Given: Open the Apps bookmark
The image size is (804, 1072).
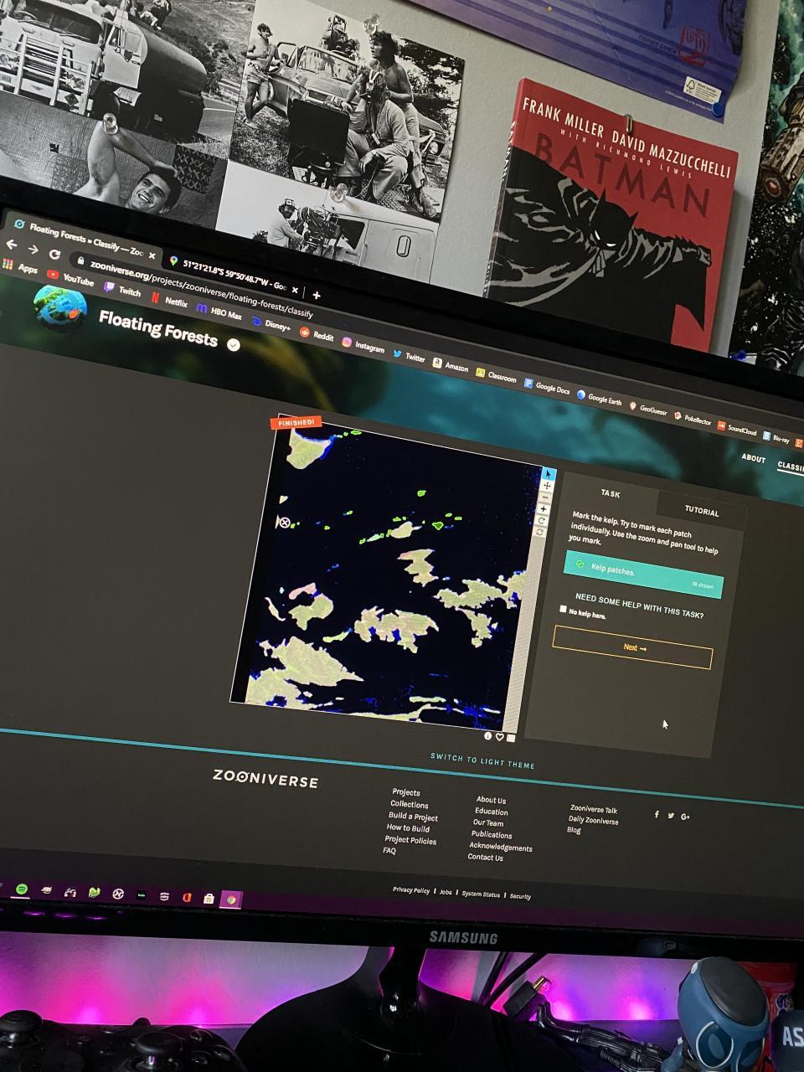Looking at the screenshot, I should click(21, 267).
